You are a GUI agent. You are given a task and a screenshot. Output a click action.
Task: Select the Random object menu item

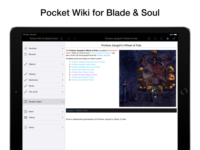[x=44, y=102]
